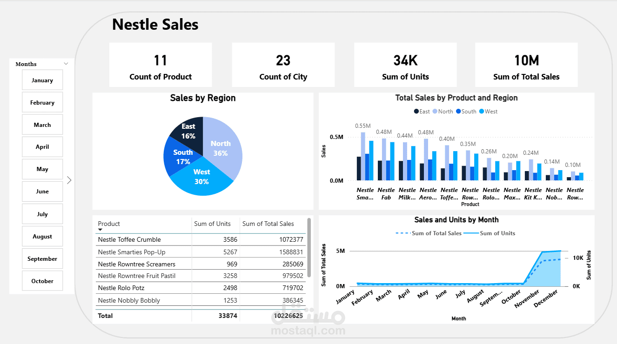
Task: Select the Nestle Rowntree Fruit Pastil row
Action: click(x=201, y=276)
